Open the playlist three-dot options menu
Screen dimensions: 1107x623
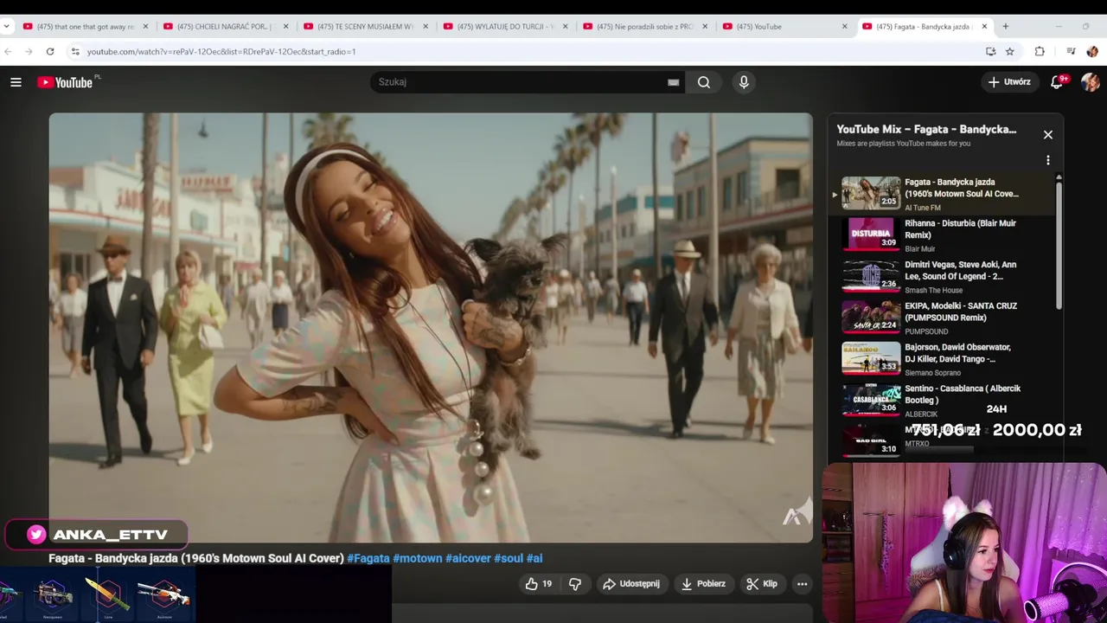pos(1047,160)
